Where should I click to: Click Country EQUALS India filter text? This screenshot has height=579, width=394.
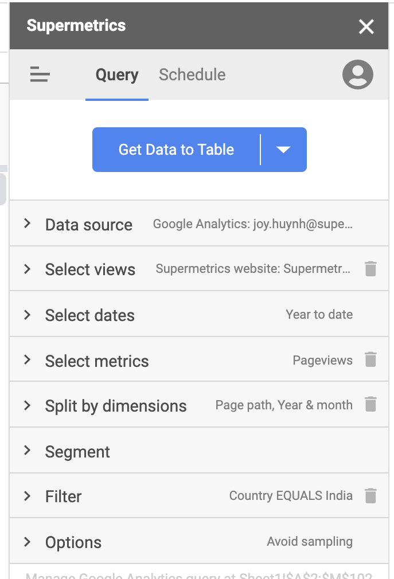click(291, 495)
